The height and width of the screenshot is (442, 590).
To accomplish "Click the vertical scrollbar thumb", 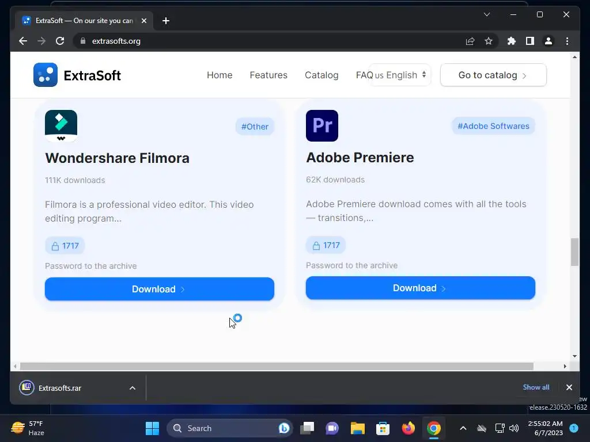I will point(574,252).
